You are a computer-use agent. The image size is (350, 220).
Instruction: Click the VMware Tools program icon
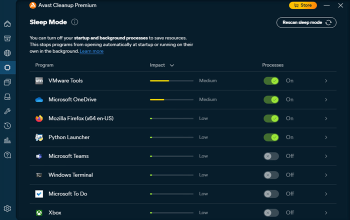tap(39, 81)
